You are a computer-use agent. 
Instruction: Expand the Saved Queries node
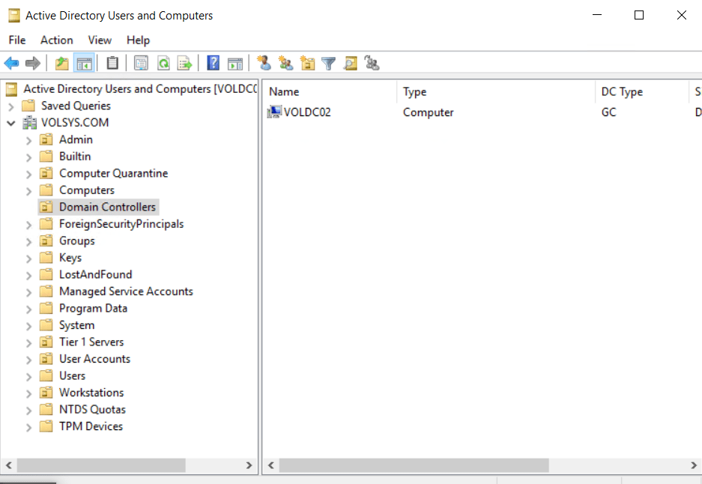click(x=11, y=106)
